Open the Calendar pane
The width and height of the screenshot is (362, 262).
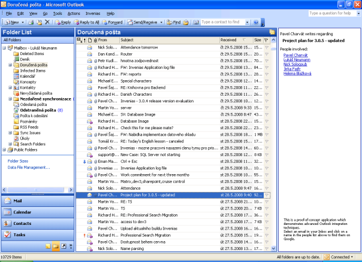38,212
